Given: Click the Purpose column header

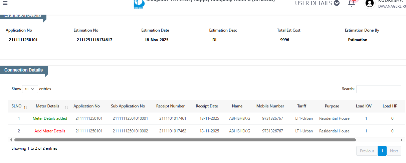Looking at the screenshot, I should [x=332, y=106].
